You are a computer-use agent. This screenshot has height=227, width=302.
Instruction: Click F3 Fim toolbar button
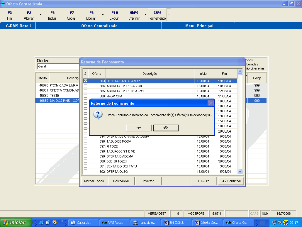(10, 15)
